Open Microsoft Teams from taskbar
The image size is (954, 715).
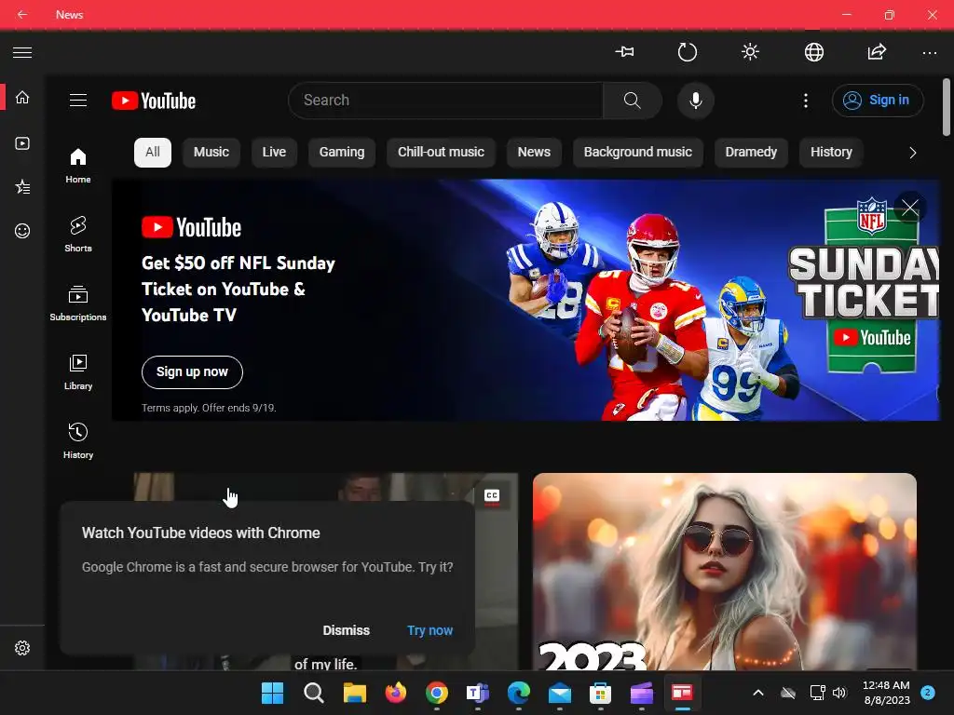478,693
